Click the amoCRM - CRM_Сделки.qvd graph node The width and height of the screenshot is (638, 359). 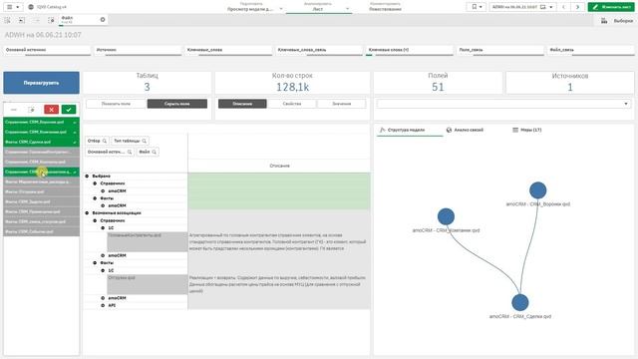coord(520,302)
